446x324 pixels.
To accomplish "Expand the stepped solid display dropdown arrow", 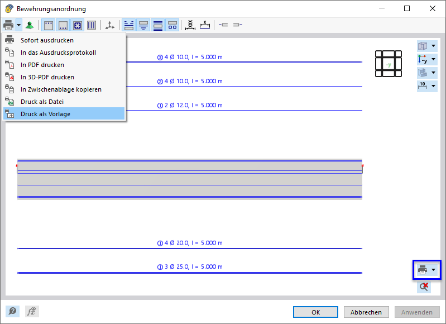I will coord(433,73).
